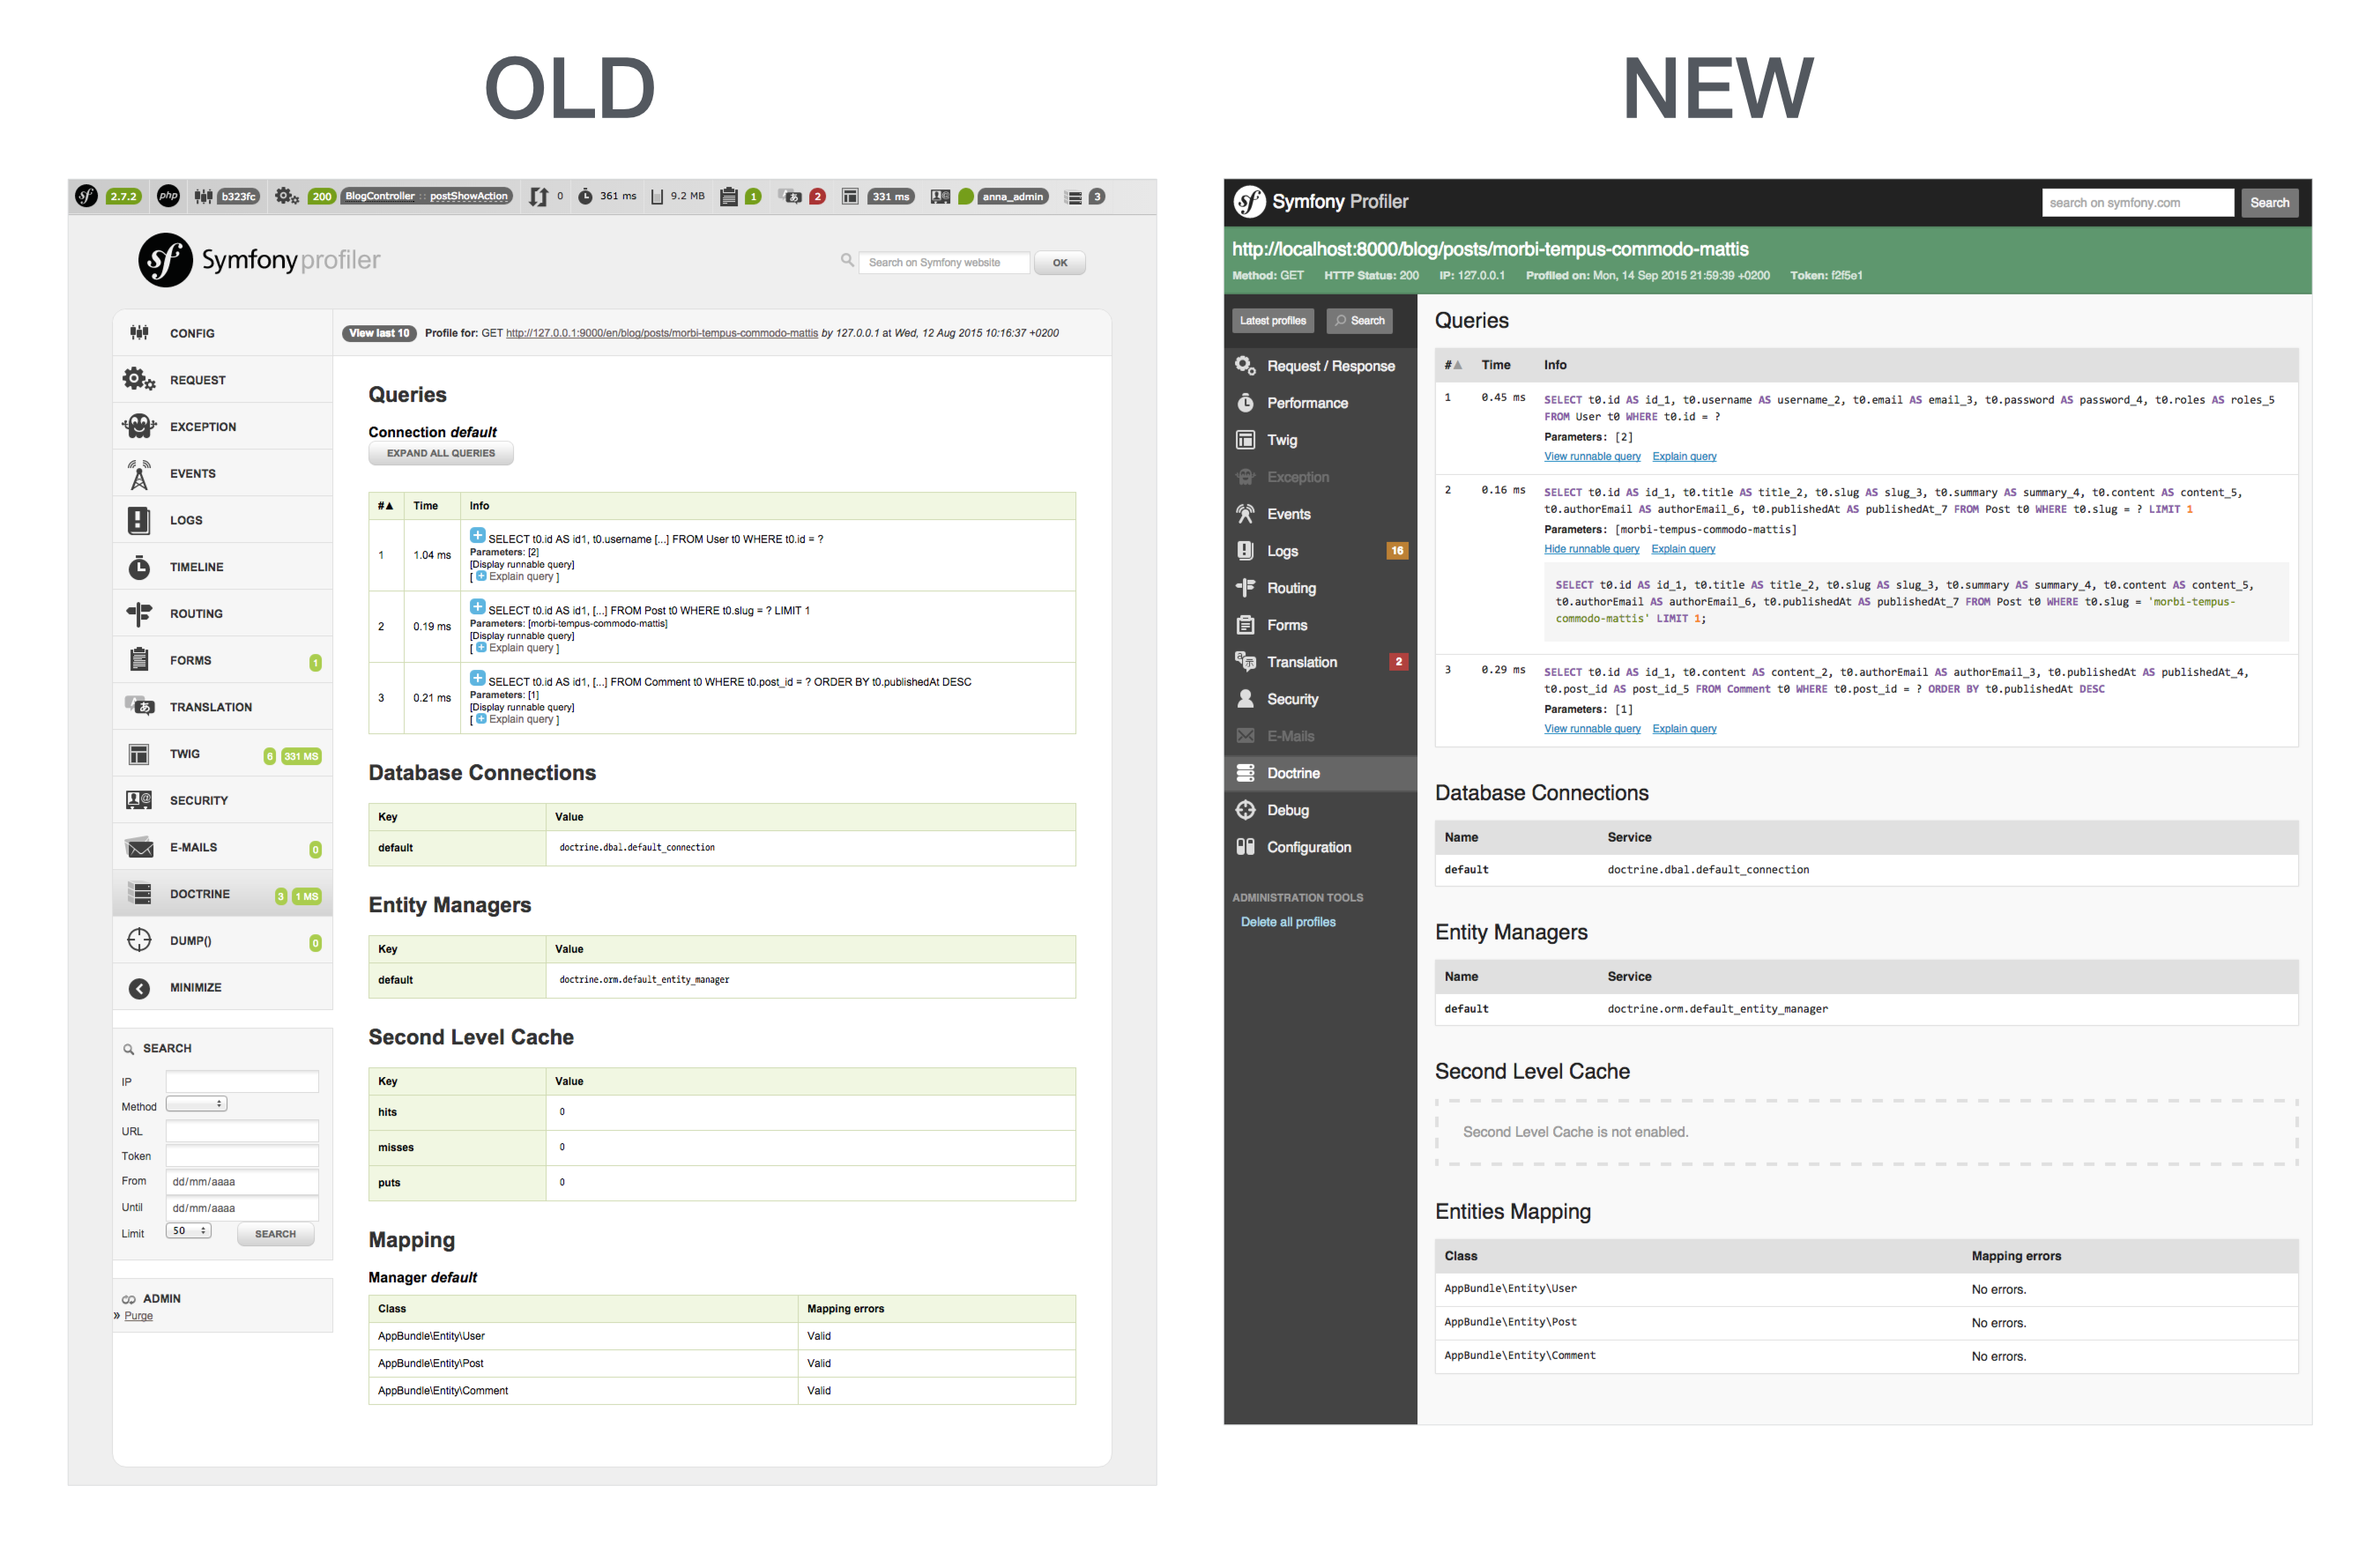Click the Token field in old search form

242,1155
